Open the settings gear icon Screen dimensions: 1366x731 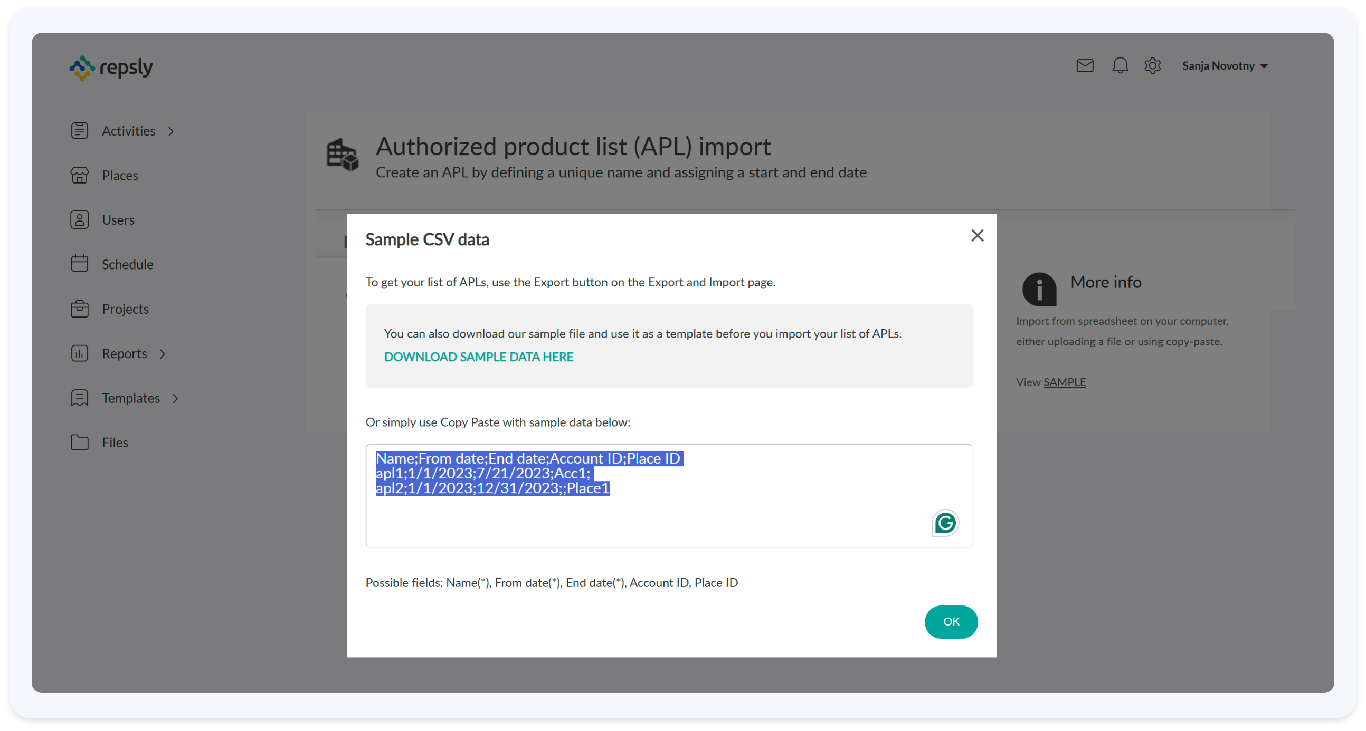1152,66
